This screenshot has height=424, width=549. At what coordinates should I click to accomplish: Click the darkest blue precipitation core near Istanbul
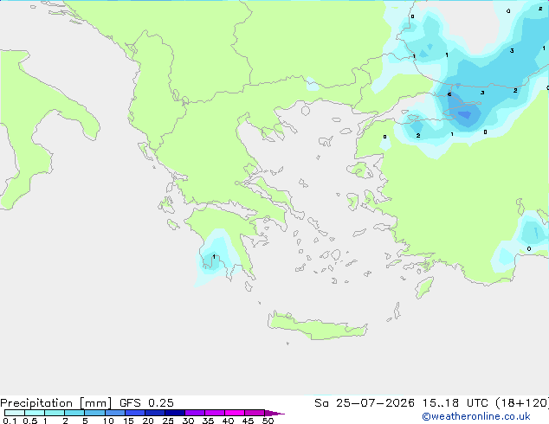coord(465,115)
